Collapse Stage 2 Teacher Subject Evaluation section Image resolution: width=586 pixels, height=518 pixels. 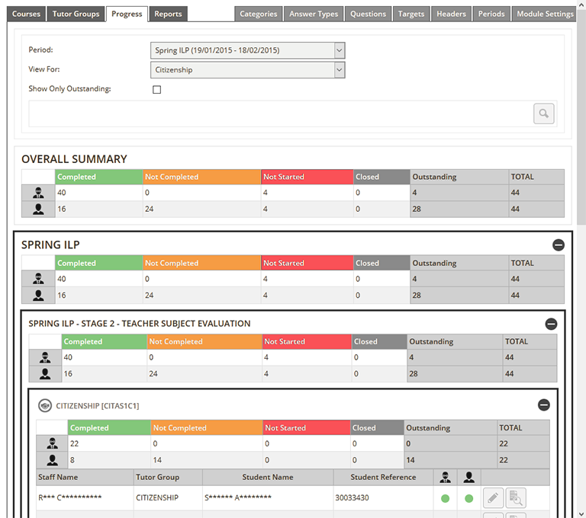551,324
